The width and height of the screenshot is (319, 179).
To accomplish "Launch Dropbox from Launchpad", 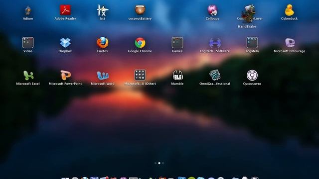I will 65,43.
